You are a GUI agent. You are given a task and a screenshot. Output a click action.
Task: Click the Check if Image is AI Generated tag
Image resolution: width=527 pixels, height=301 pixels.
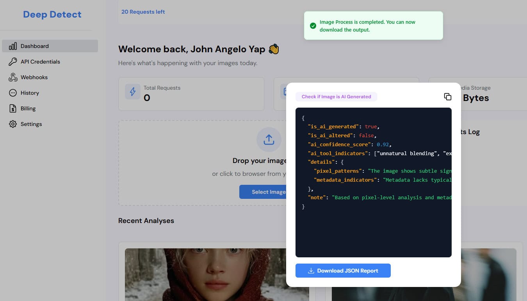pyautogui.click(x=336, y=97)
